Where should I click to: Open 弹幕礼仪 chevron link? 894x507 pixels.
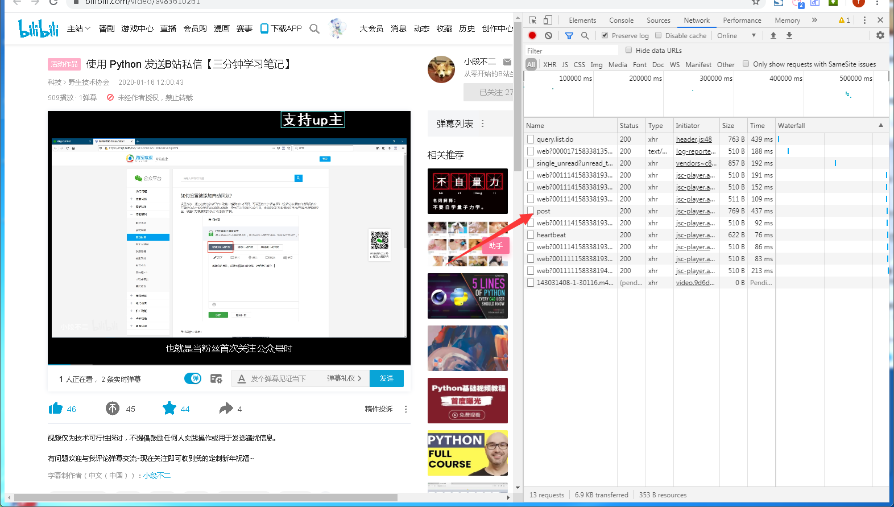[x=344, y=378]
